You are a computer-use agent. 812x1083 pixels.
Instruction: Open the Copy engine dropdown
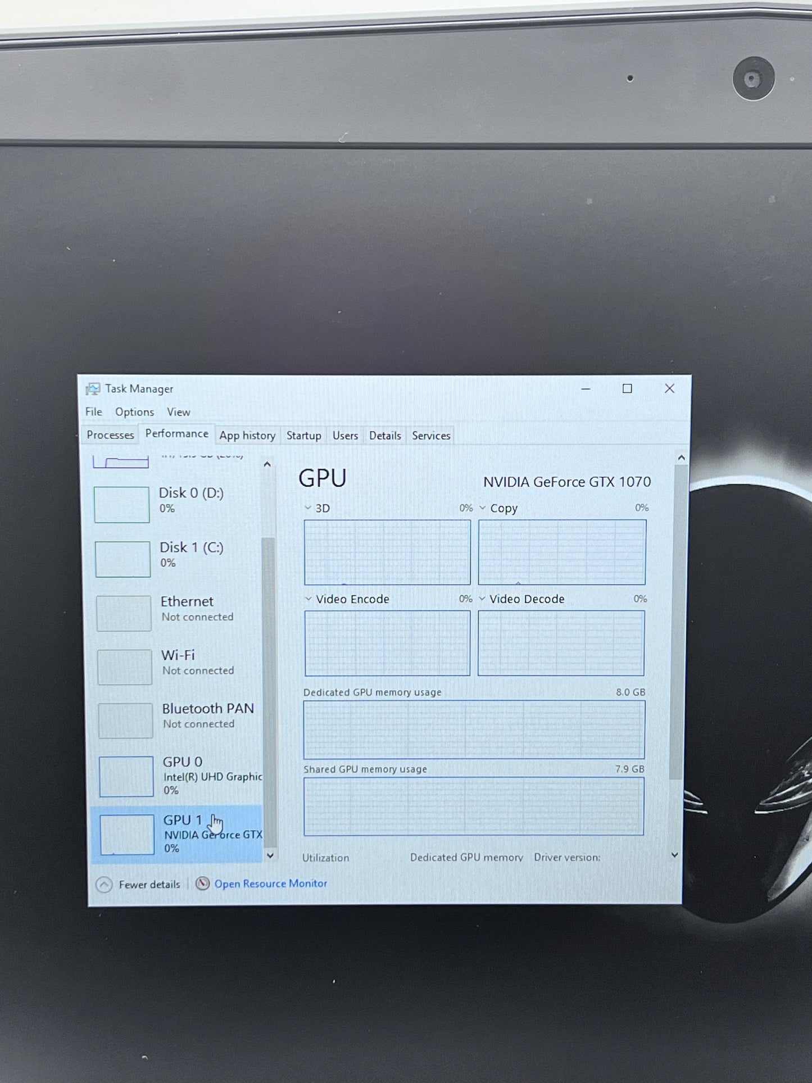[482, 508]
